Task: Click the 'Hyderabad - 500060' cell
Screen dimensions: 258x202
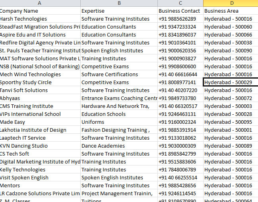Action: pos(231,27)
